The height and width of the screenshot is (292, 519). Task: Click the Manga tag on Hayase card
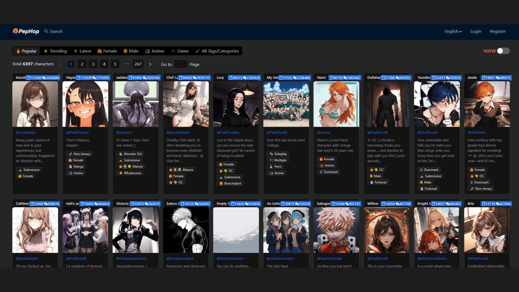tap(75, 166)
